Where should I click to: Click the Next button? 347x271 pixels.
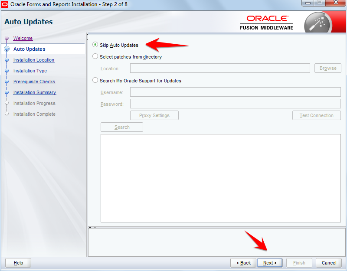tap(270, 263)
